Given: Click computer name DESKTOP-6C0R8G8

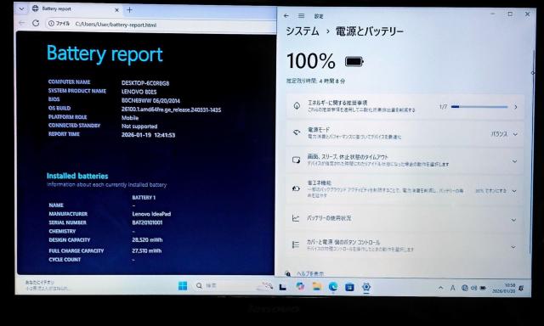Looking at the screenshot, I should (145, 83).
